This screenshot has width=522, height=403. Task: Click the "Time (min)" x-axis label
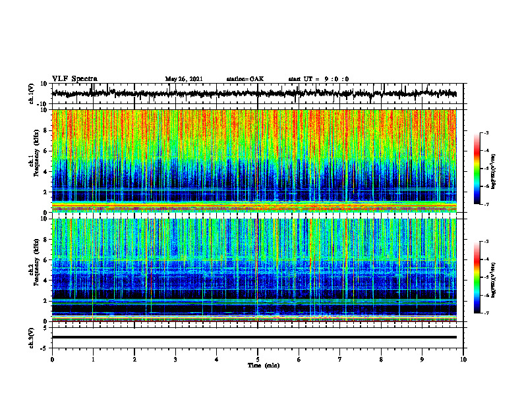[x=264, y=365]
